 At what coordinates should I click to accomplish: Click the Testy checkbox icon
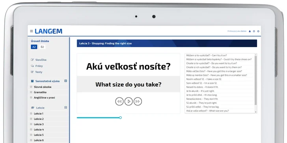tap(32, 72)
